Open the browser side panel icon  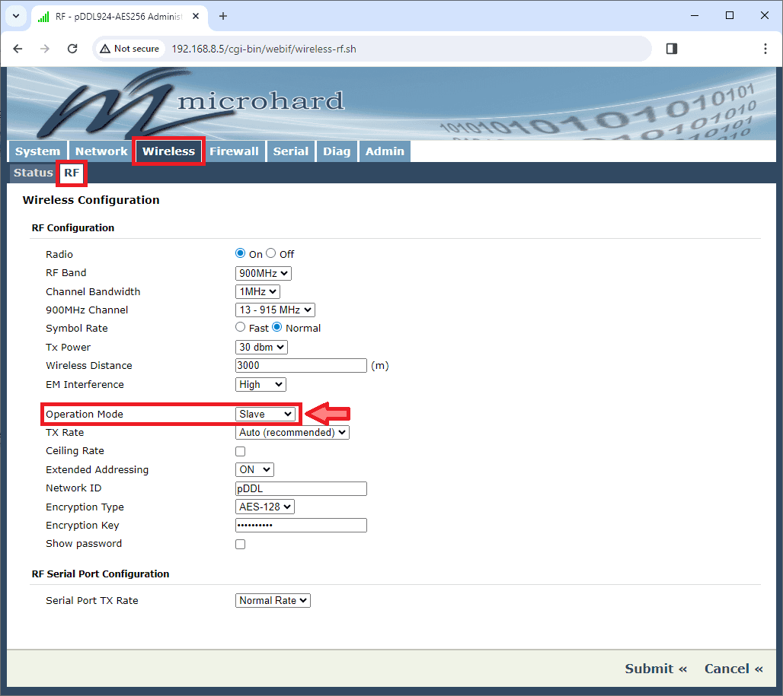(x=671, y=49)
